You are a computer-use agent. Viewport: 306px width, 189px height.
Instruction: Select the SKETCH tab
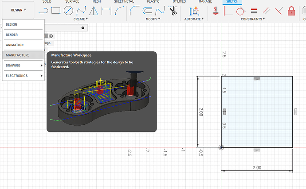pos(232,2)
